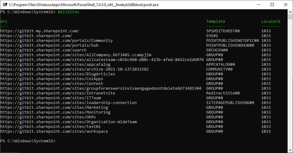Click the sites/Marketing URL
Image resolution: width=293 pixels, height=153 pixels.
[54, 108]
